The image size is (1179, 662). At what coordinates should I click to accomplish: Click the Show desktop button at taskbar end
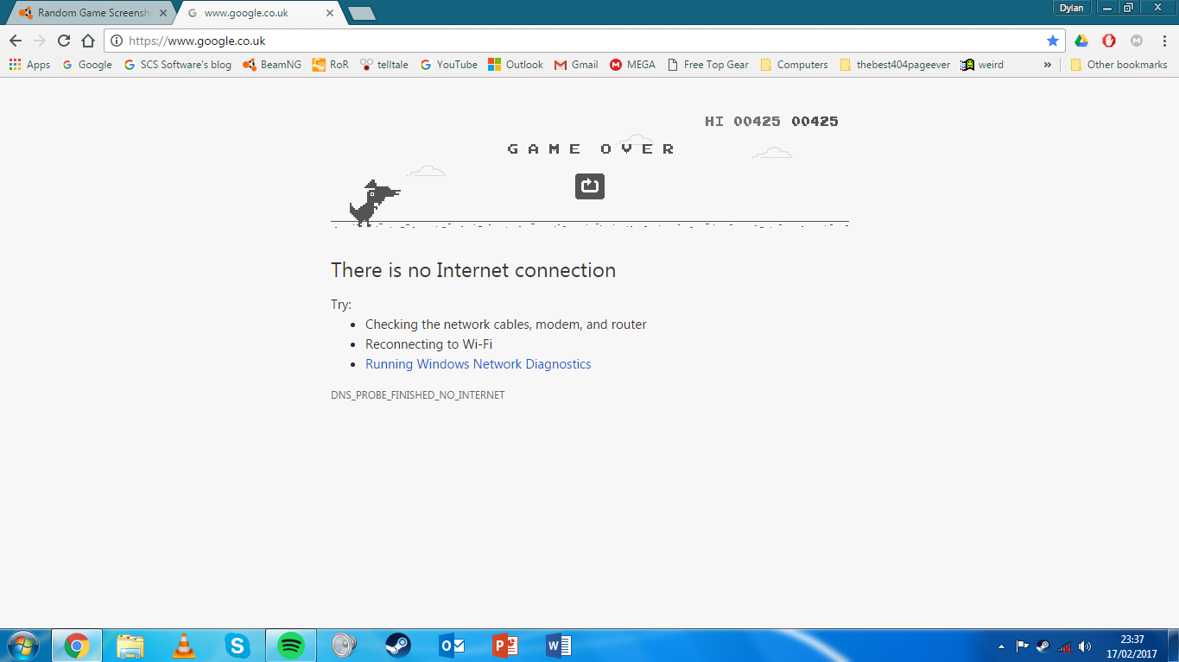tap(1173, 646)
